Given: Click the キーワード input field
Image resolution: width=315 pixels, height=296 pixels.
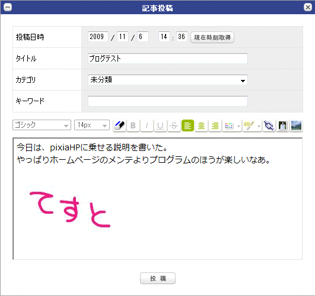Looking at the screenshot, I should point(168,101).
